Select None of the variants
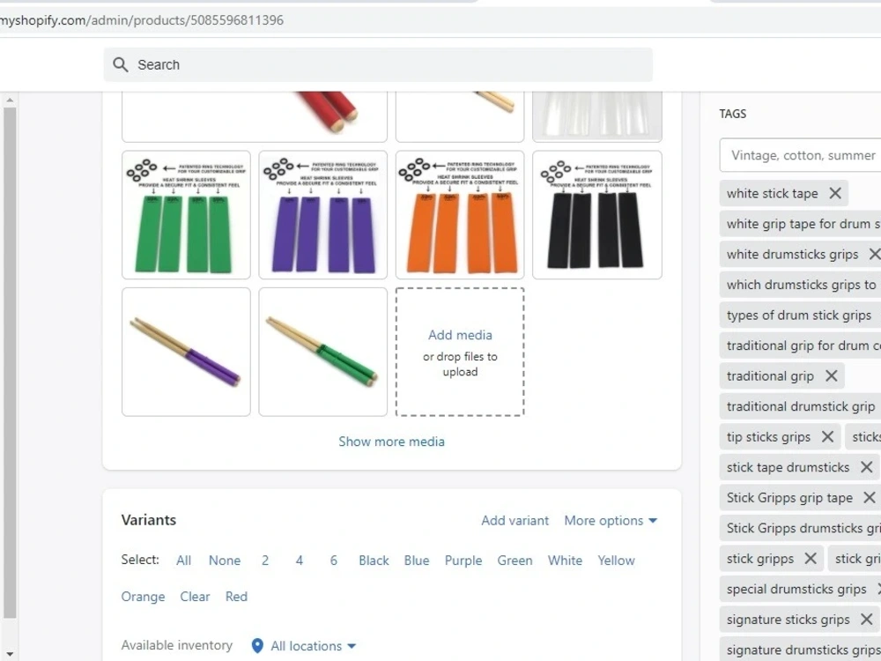Image resolution: width=881 pixels, height=661 pixels. coord(224,561)
